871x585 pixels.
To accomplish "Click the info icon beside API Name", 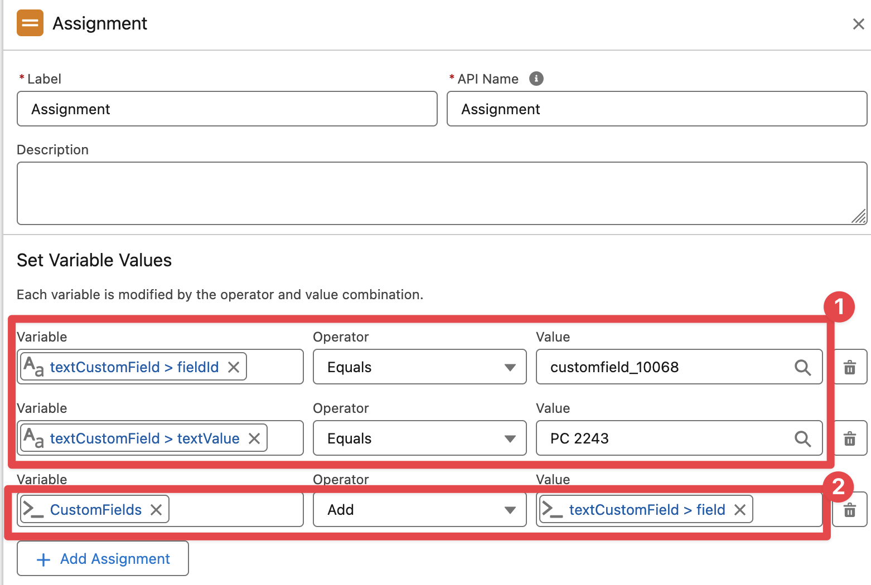I will coord(536,79).
